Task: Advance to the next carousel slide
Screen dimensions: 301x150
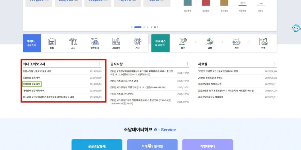Action: tap(158, 27)
